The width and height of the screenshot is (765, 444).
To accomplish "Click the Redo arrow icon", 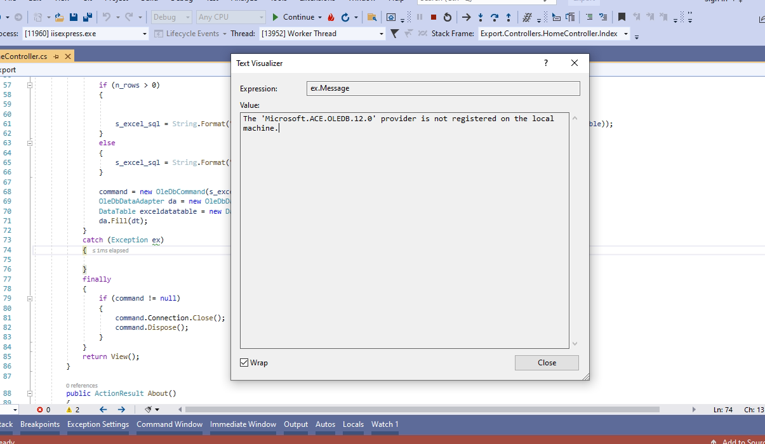I will click(x=130, y=17).
